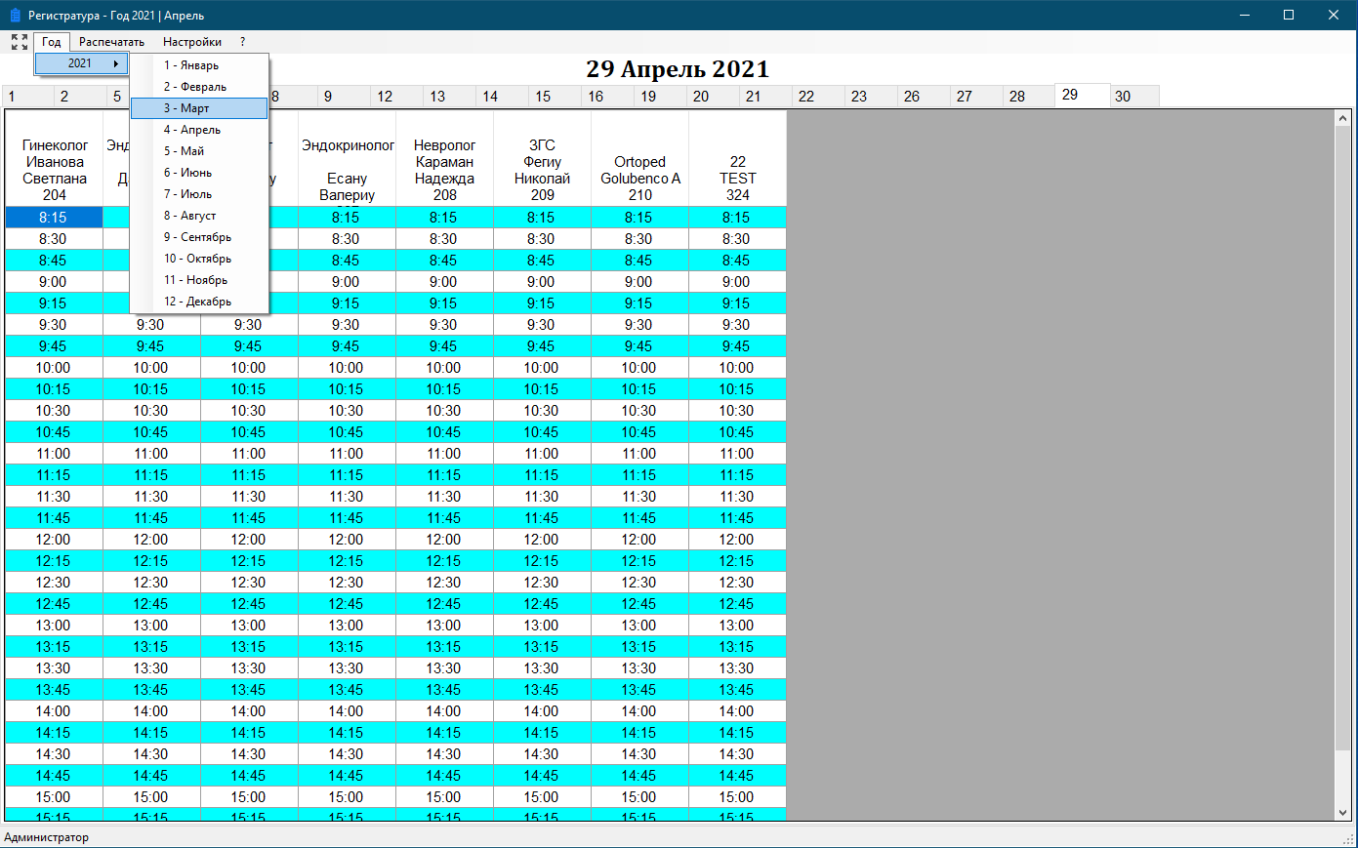The width and height of the screenshot is (1358, 848).
Task: Click Невролог Караман Надежда column header
Action: (444, 170)
